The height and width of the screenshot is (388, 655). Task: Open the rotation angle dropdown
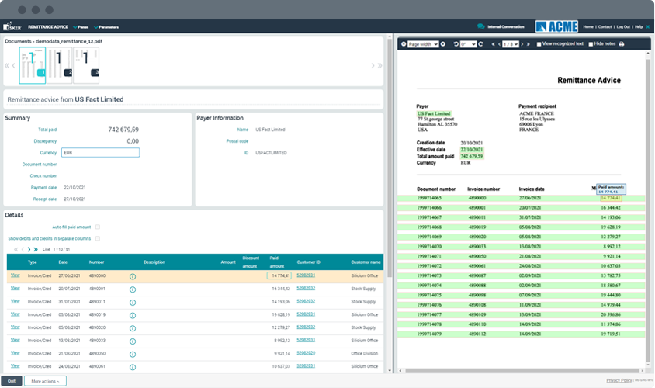[468, 44]
